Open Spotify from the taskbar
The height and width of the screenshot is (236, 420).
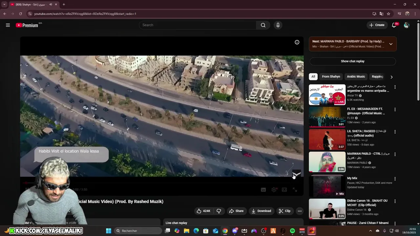pyautogui.click(x=292, y=231)
